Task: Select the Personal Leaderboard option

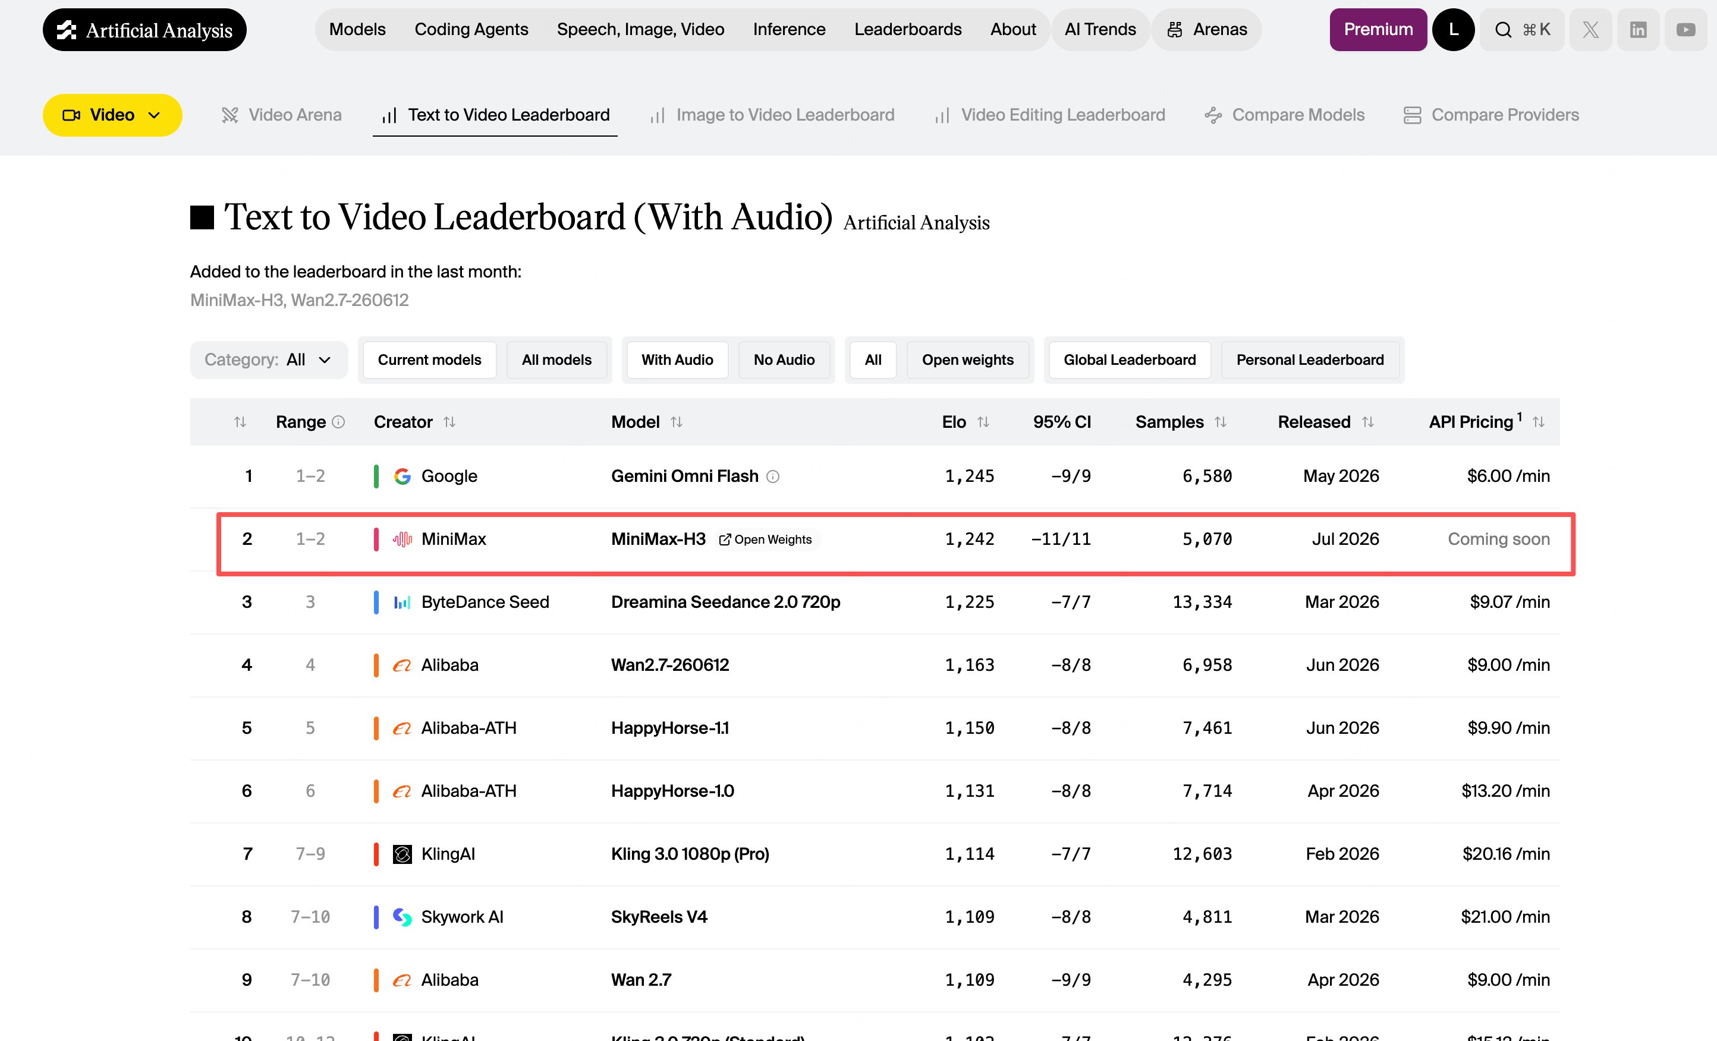Action: click(1309, 360)
